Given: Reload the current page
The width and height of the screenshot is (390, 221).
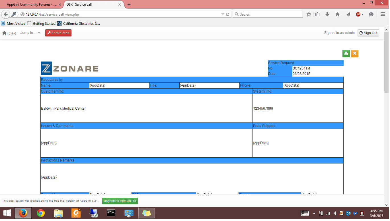Looking at the screenshot, I should (228, 14).
